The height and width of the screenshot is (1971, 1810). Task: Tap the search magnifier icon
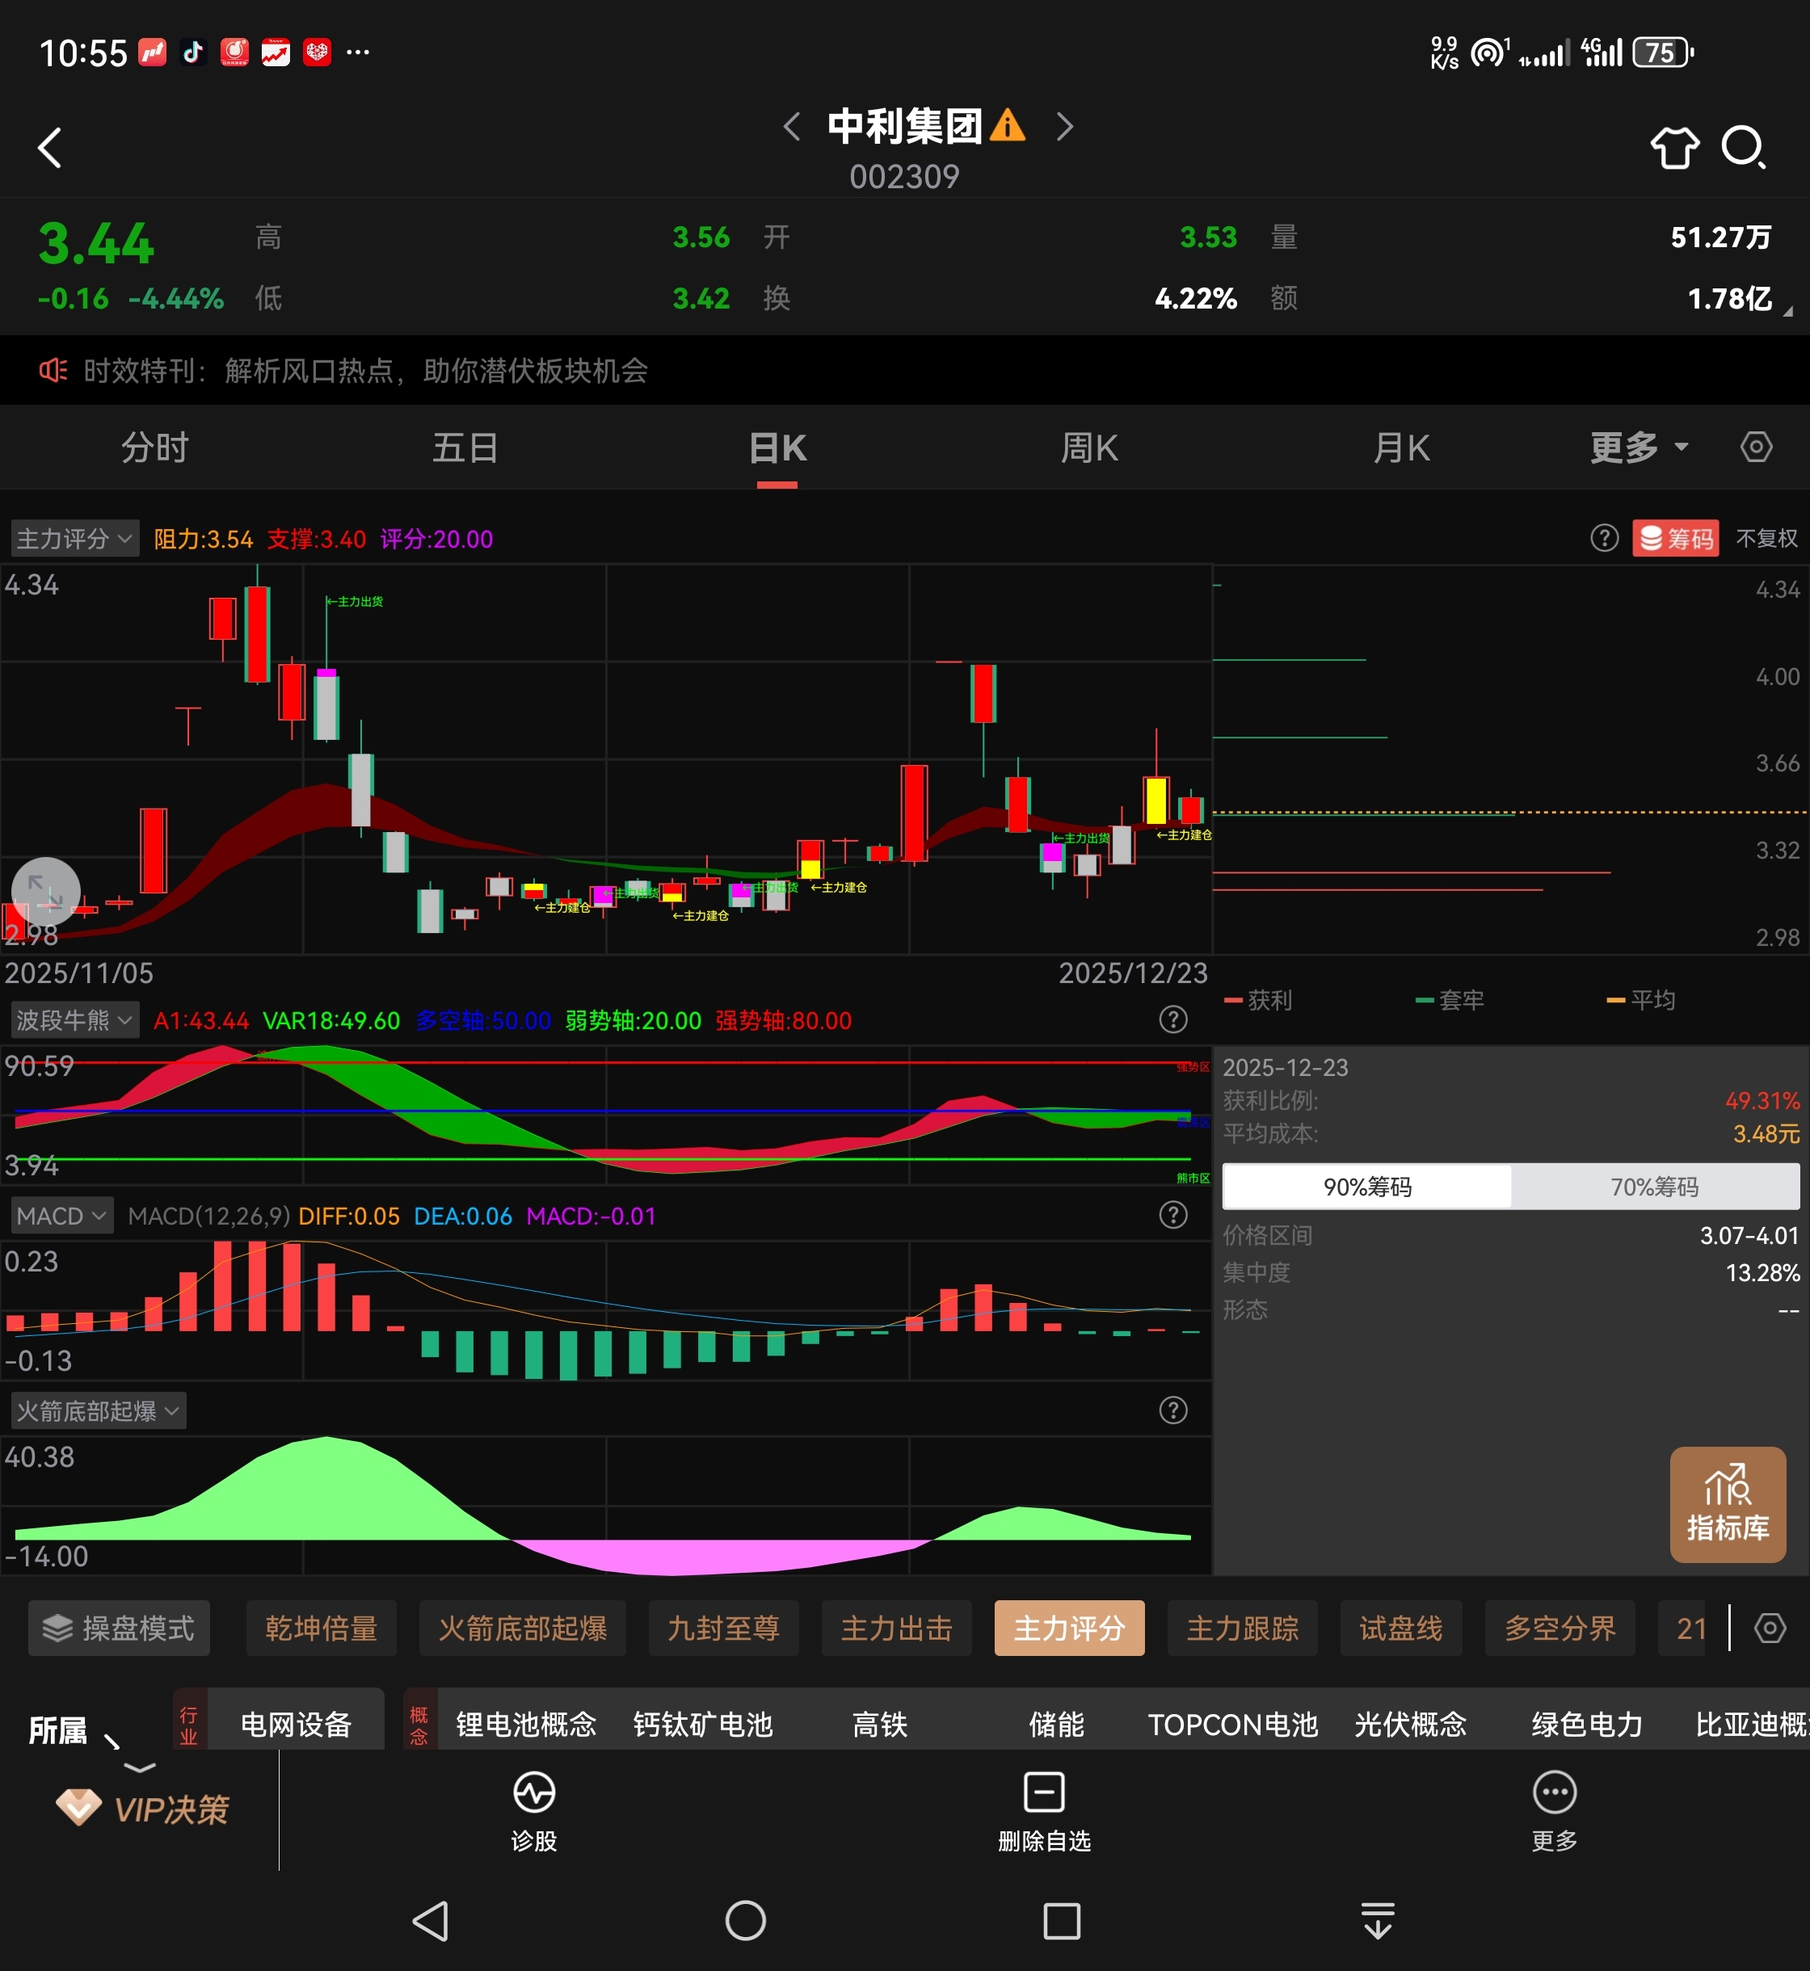[1744, 148]
